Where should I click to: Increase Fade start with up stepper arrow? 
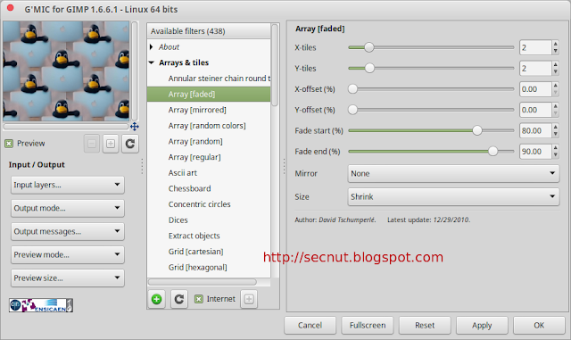pos(555,127)
